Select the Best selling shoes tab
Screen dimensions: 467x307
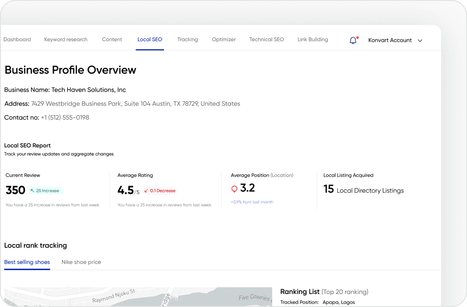click(27, 262)
